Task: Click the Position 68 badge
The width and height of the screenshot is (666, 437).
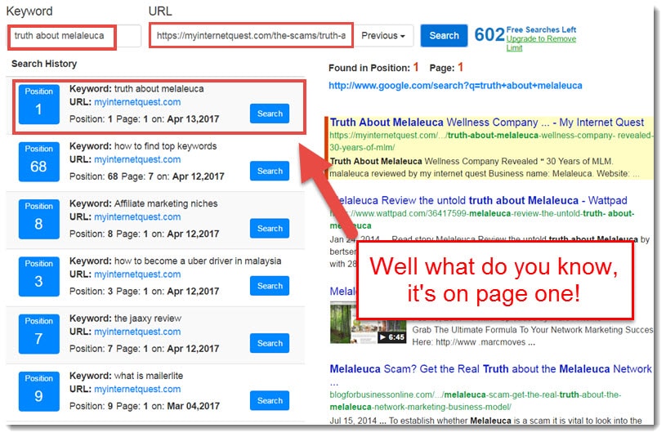Action: pyautogui.click(x=39, y=163)
